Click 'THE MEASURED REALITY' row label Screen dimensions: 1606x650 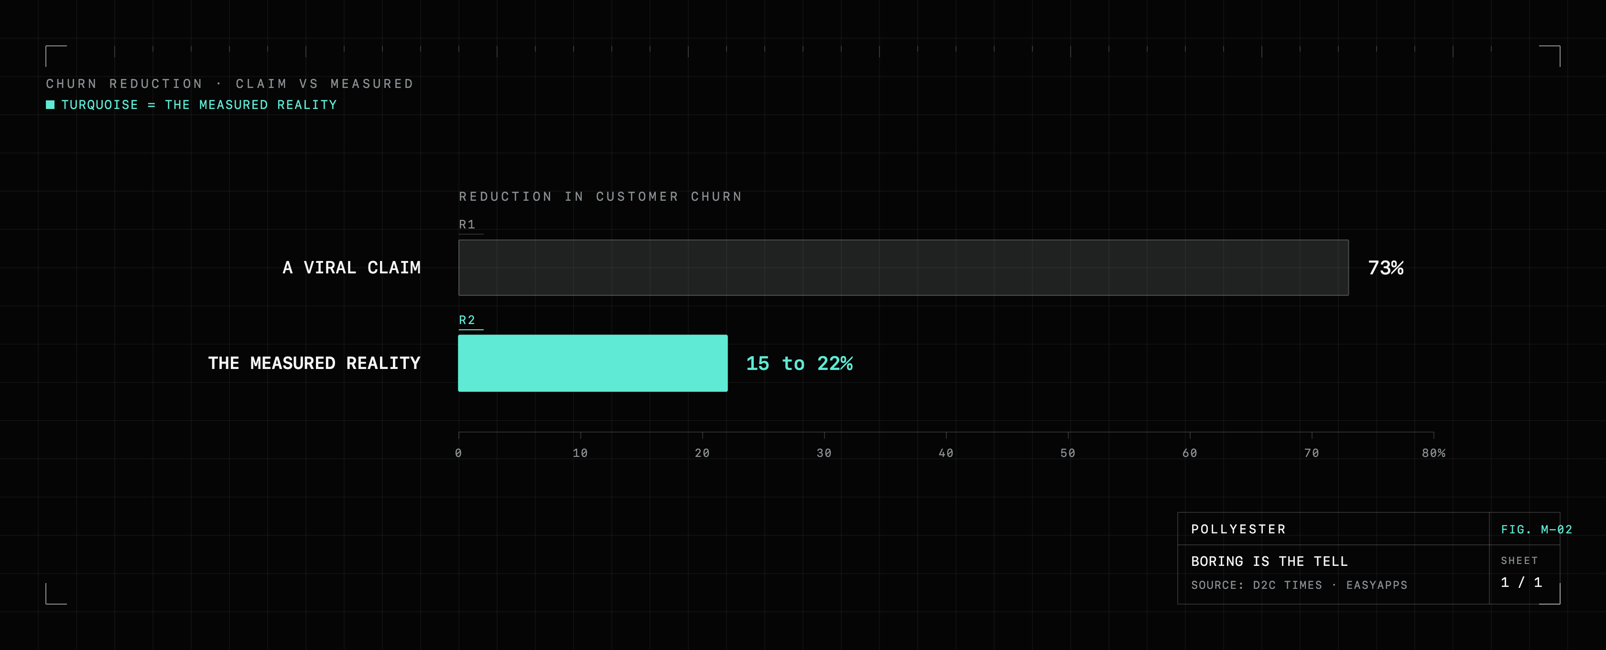(x=314, y=363)
